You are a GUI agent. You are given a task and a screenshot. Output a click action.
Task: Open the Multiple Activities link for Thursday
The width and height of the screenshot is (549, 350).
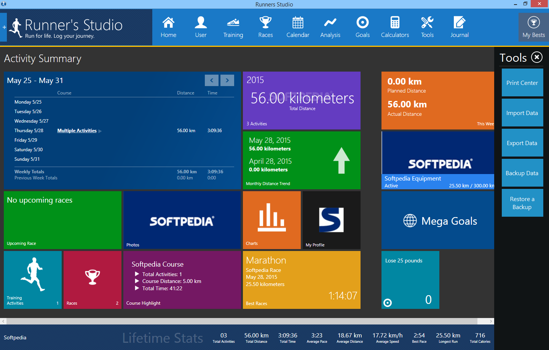pos(77,131)
